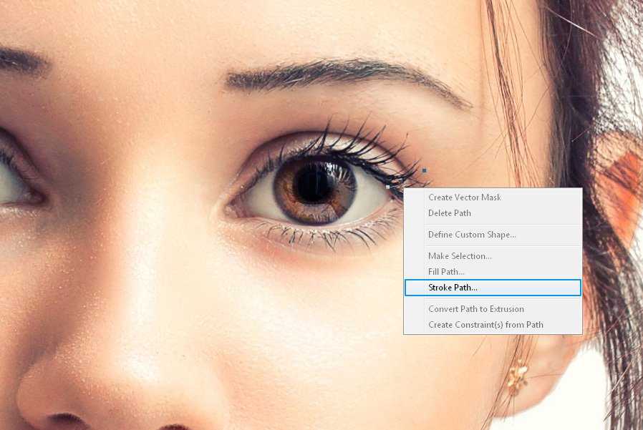Choose Convert Path to Extrusion

tap(493, 308)
